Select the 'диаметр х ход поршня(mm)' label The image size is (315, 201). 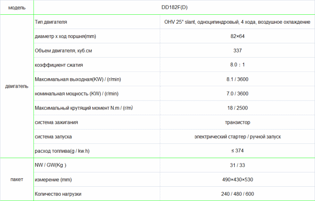[65, 36]
